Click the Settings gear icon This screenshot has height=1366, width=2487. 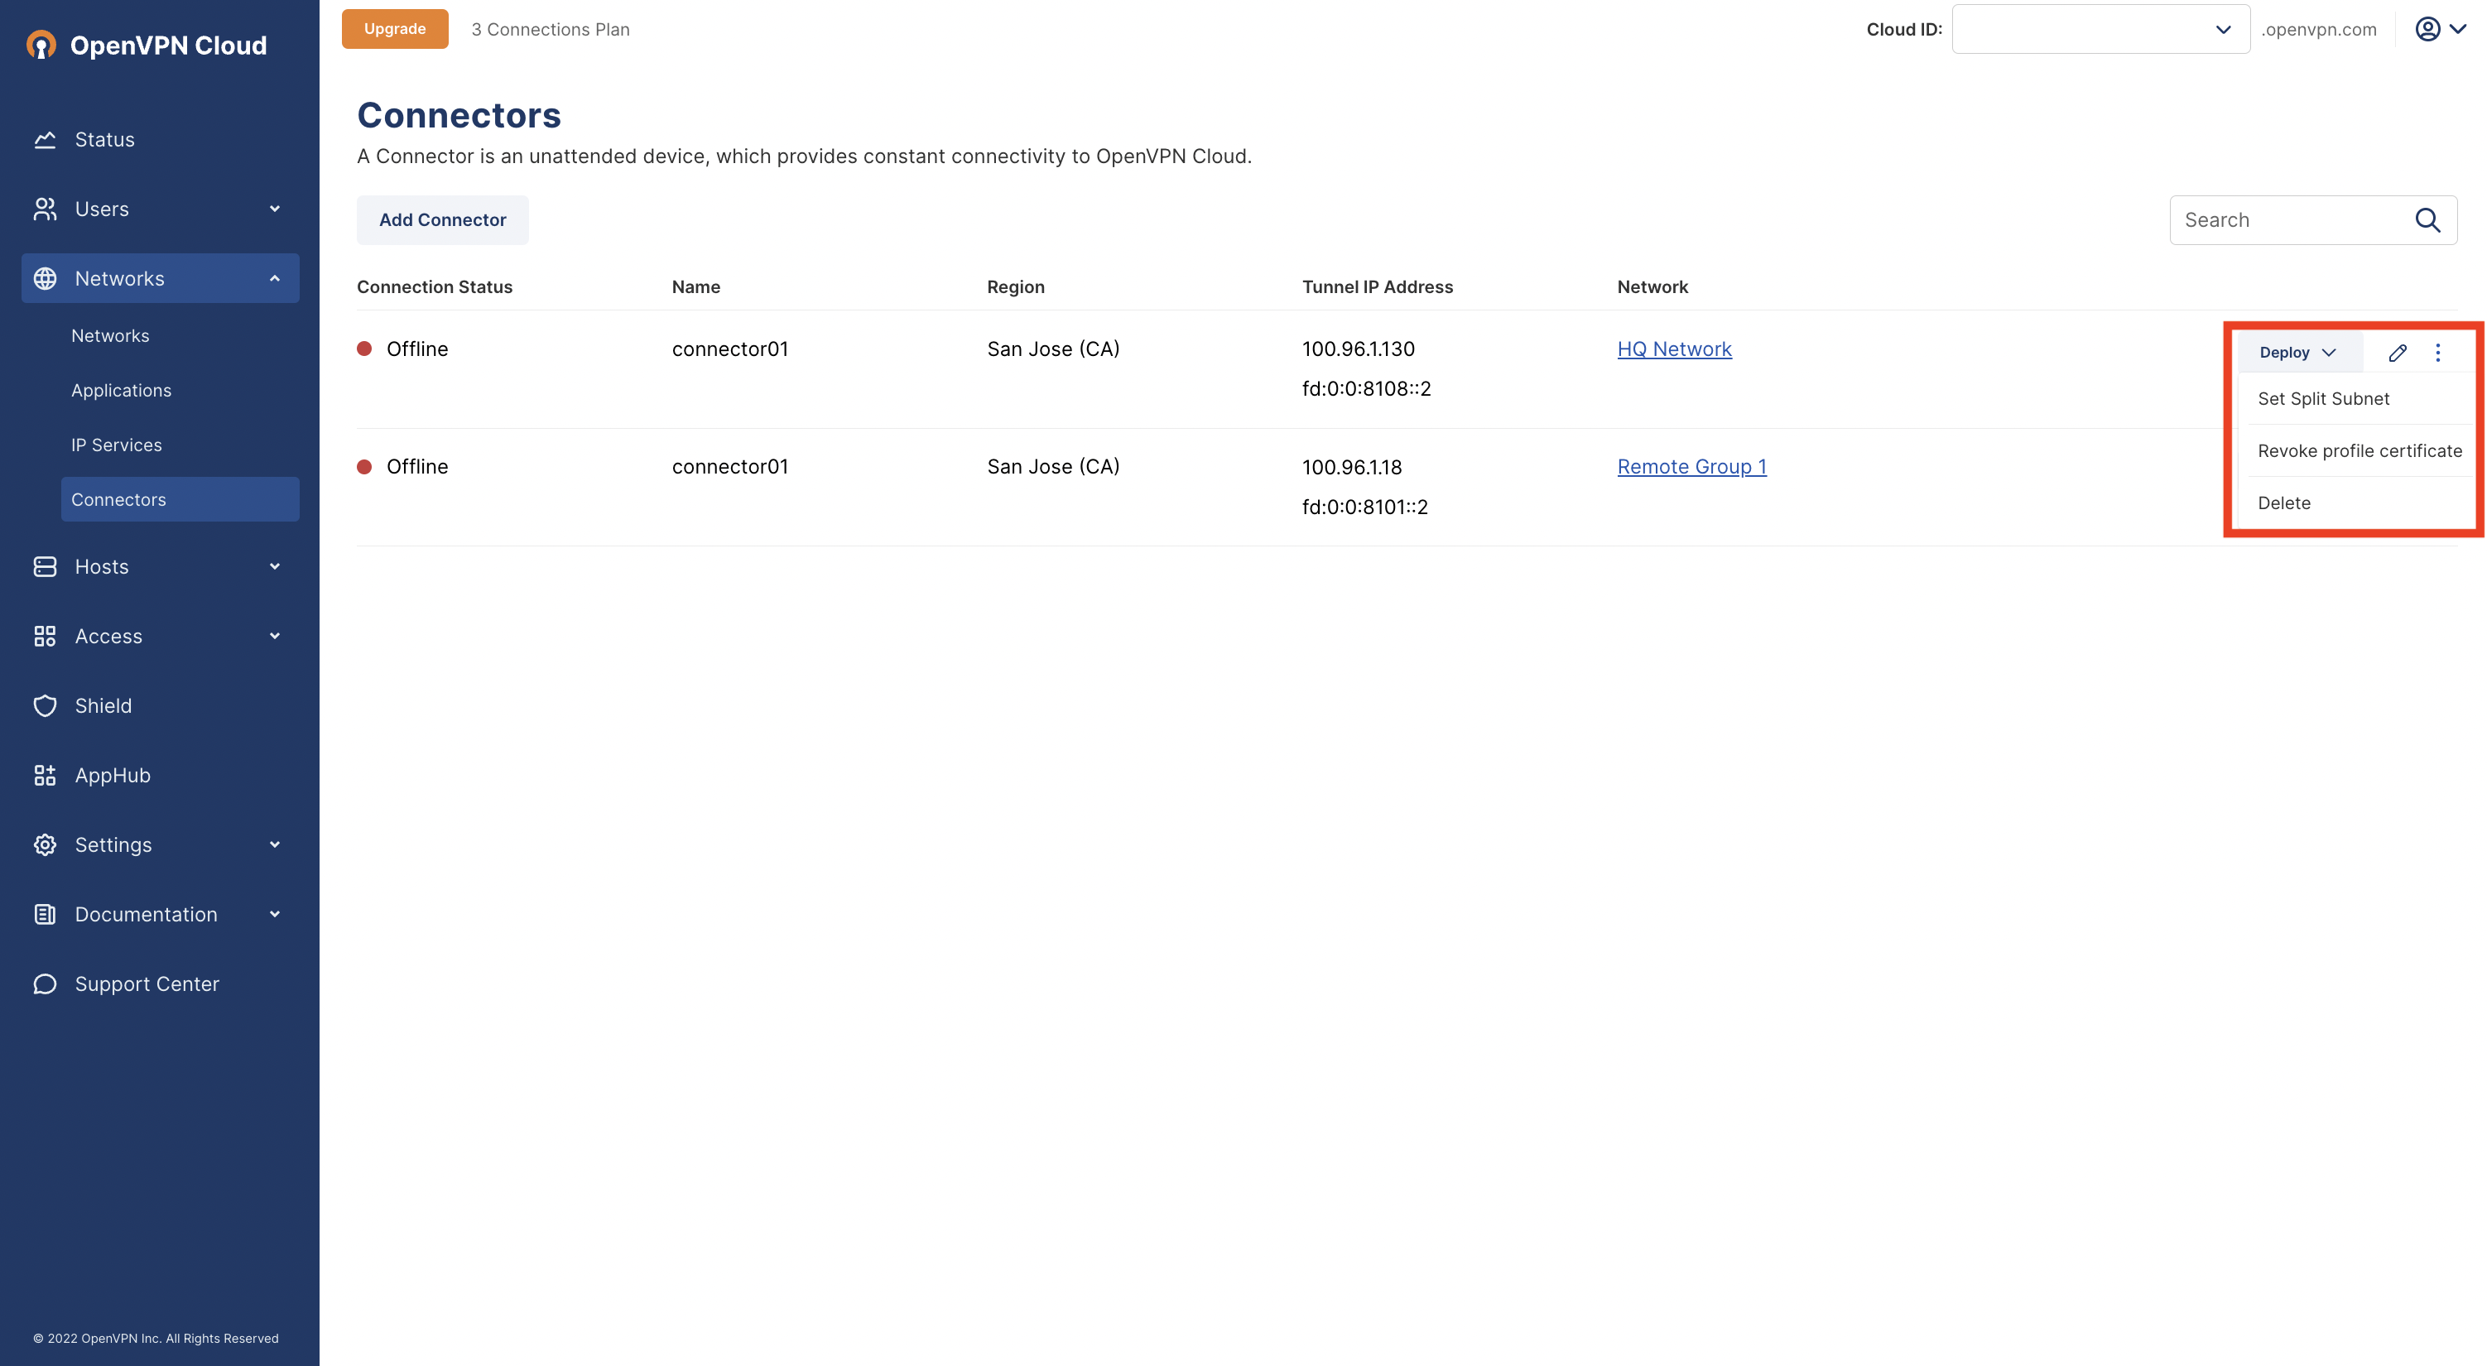[x=45, y=844]
